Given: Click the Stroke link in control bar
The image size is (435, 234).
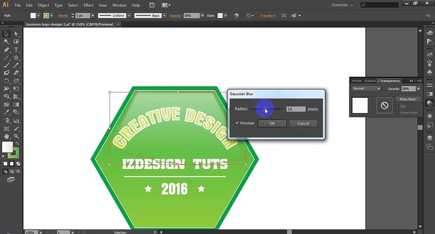Looking at the screenshot, I should pyautogui.click(x=63, y=16).
